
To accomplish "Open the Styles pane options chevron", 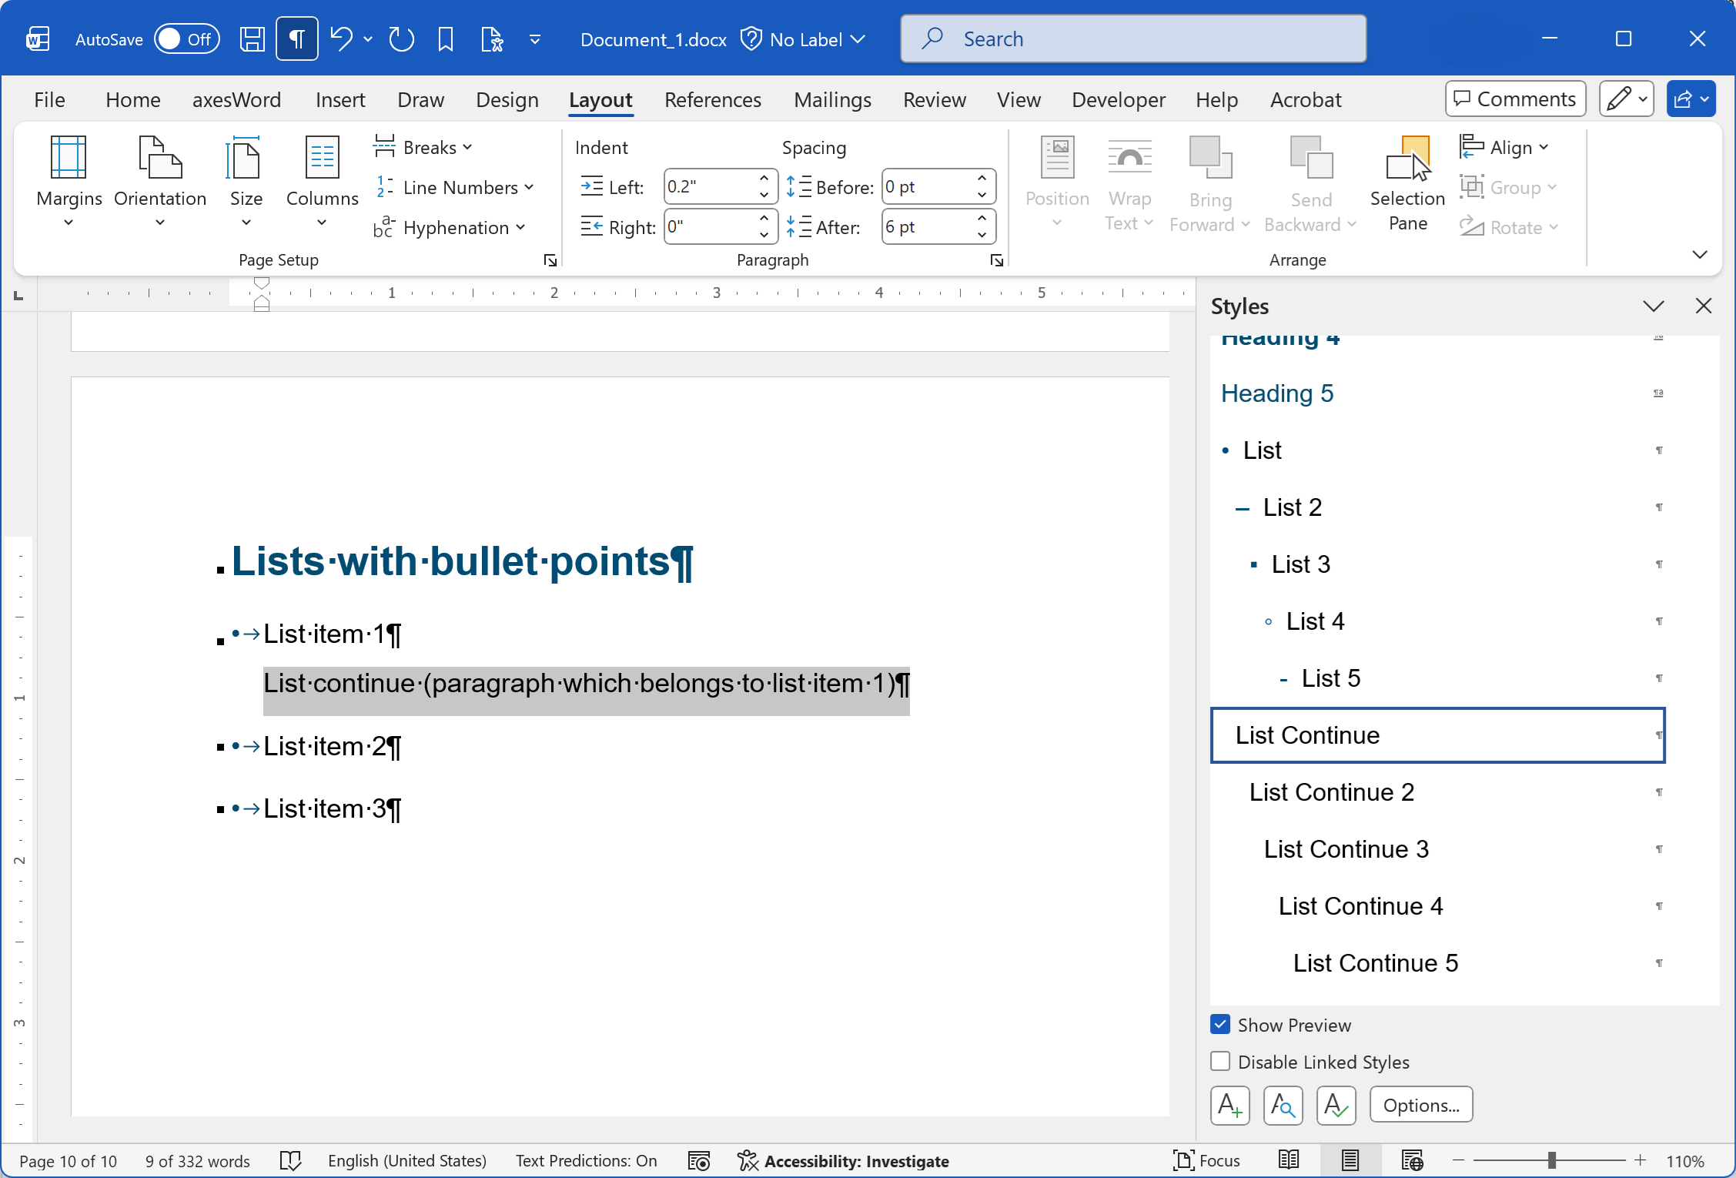I will (1654, 306).
